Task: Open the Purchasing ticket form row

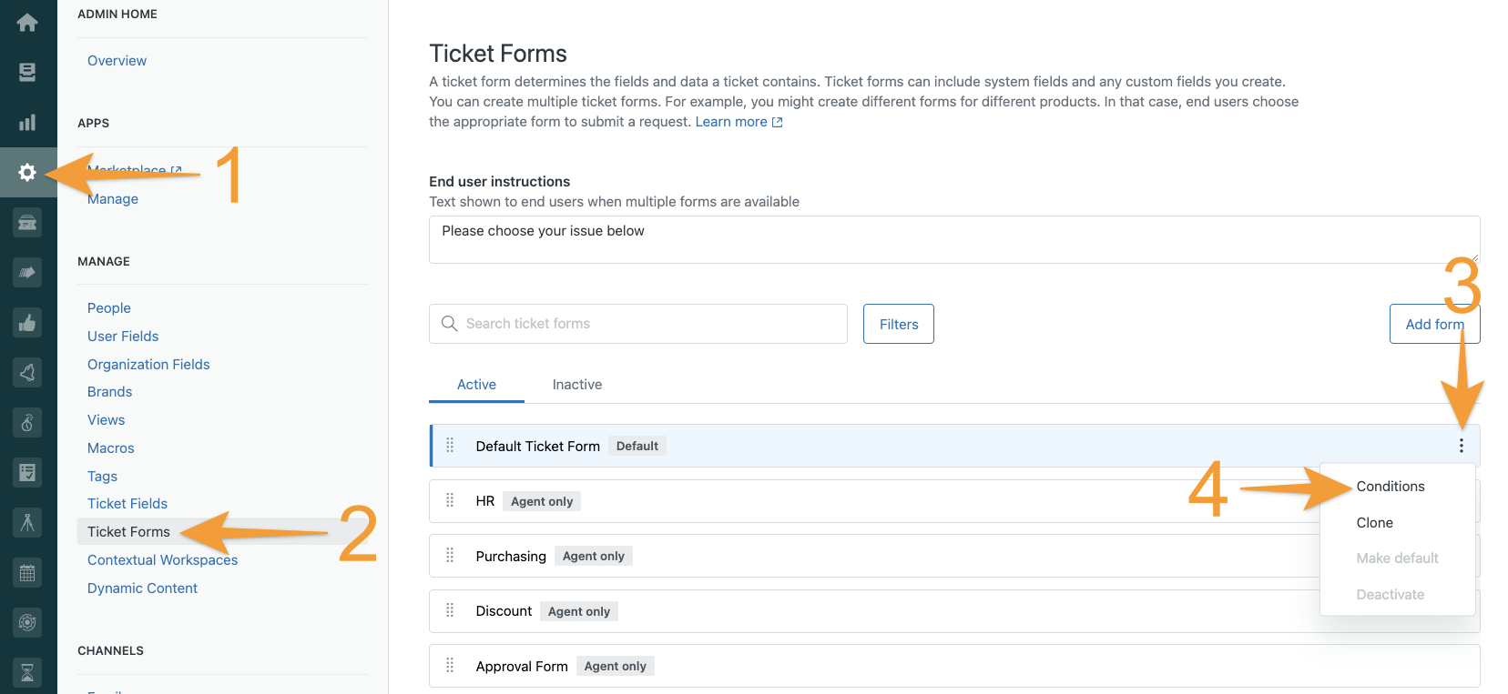Action: click(874, 556)
